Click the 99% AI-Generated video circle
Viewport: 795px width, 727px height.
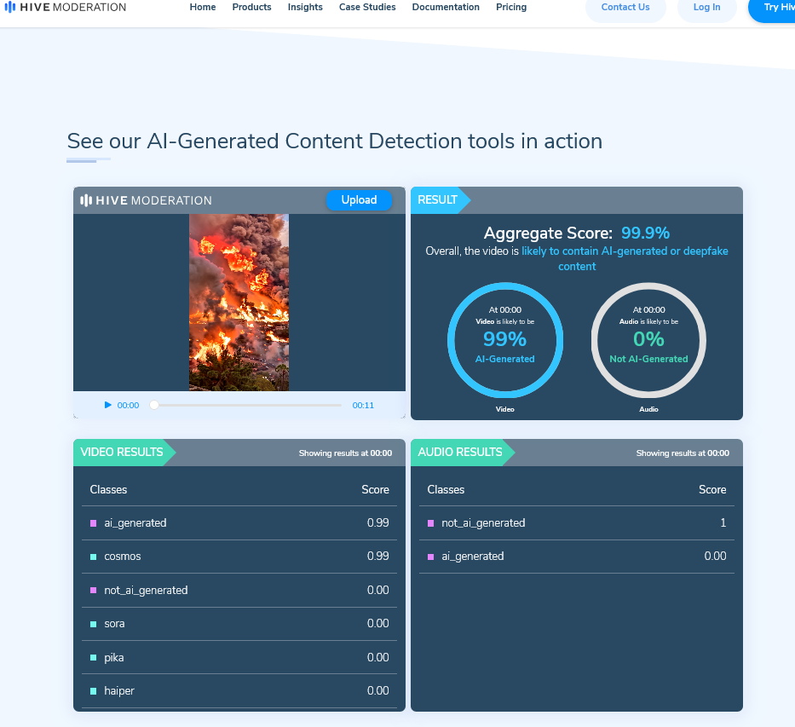tap(505, 340)
